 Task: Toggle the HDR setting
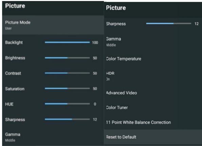pyautogui.click(x=153, y=76)
